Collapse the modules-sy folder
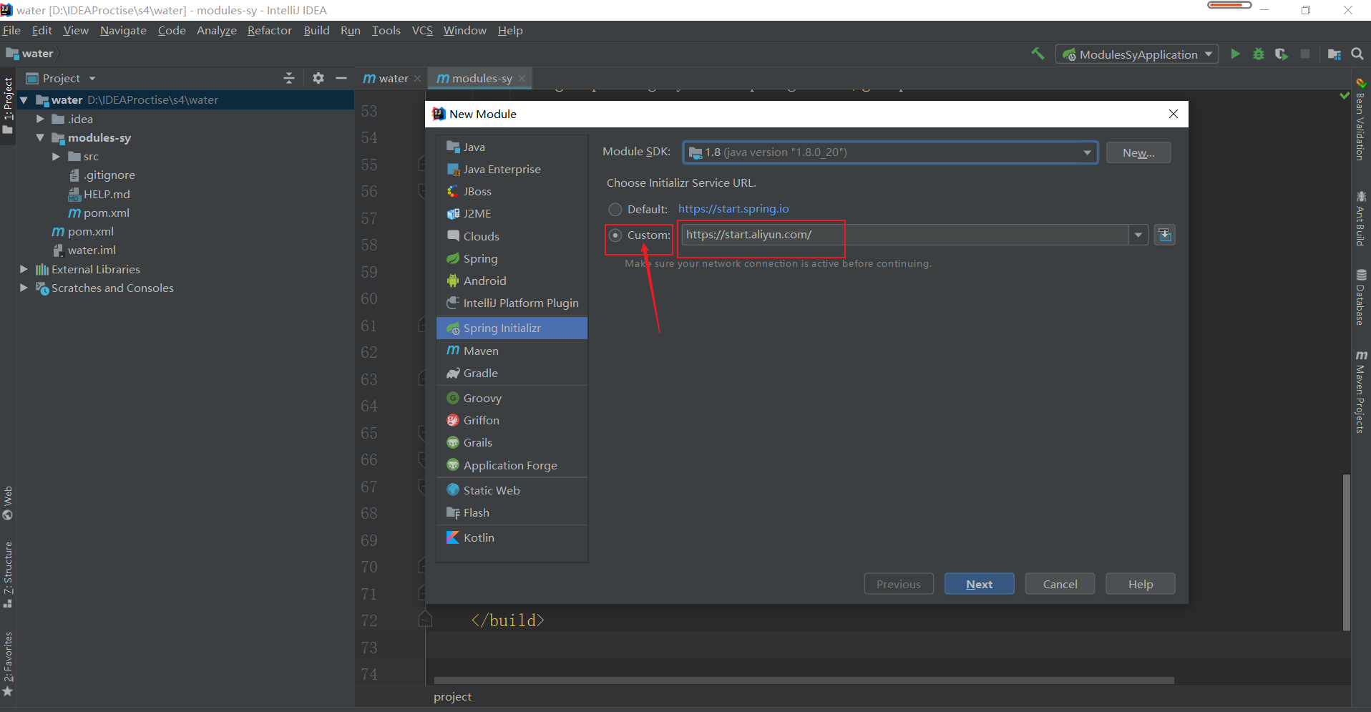The height and width of the screenshot is (712, 1371). (40, 137)
